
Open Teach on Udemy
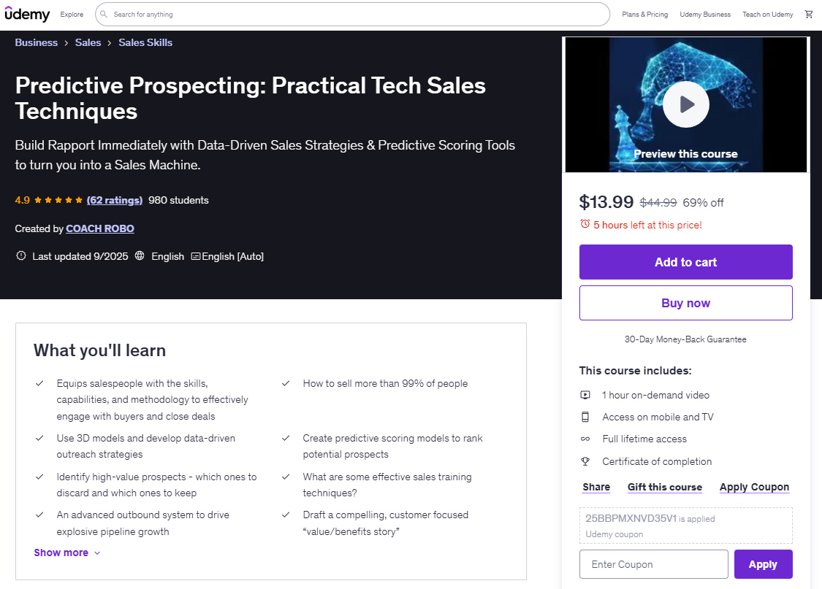pyautogui.click(x=767, y=14)
